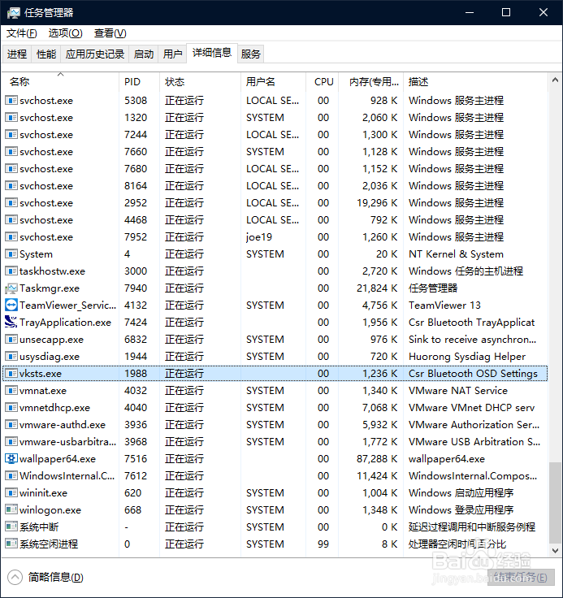Image resolution: width=563 pixels, height=598 pixels.
Task: Click the WindowsInternal.C... row icon
Action: tap(11, 476)
